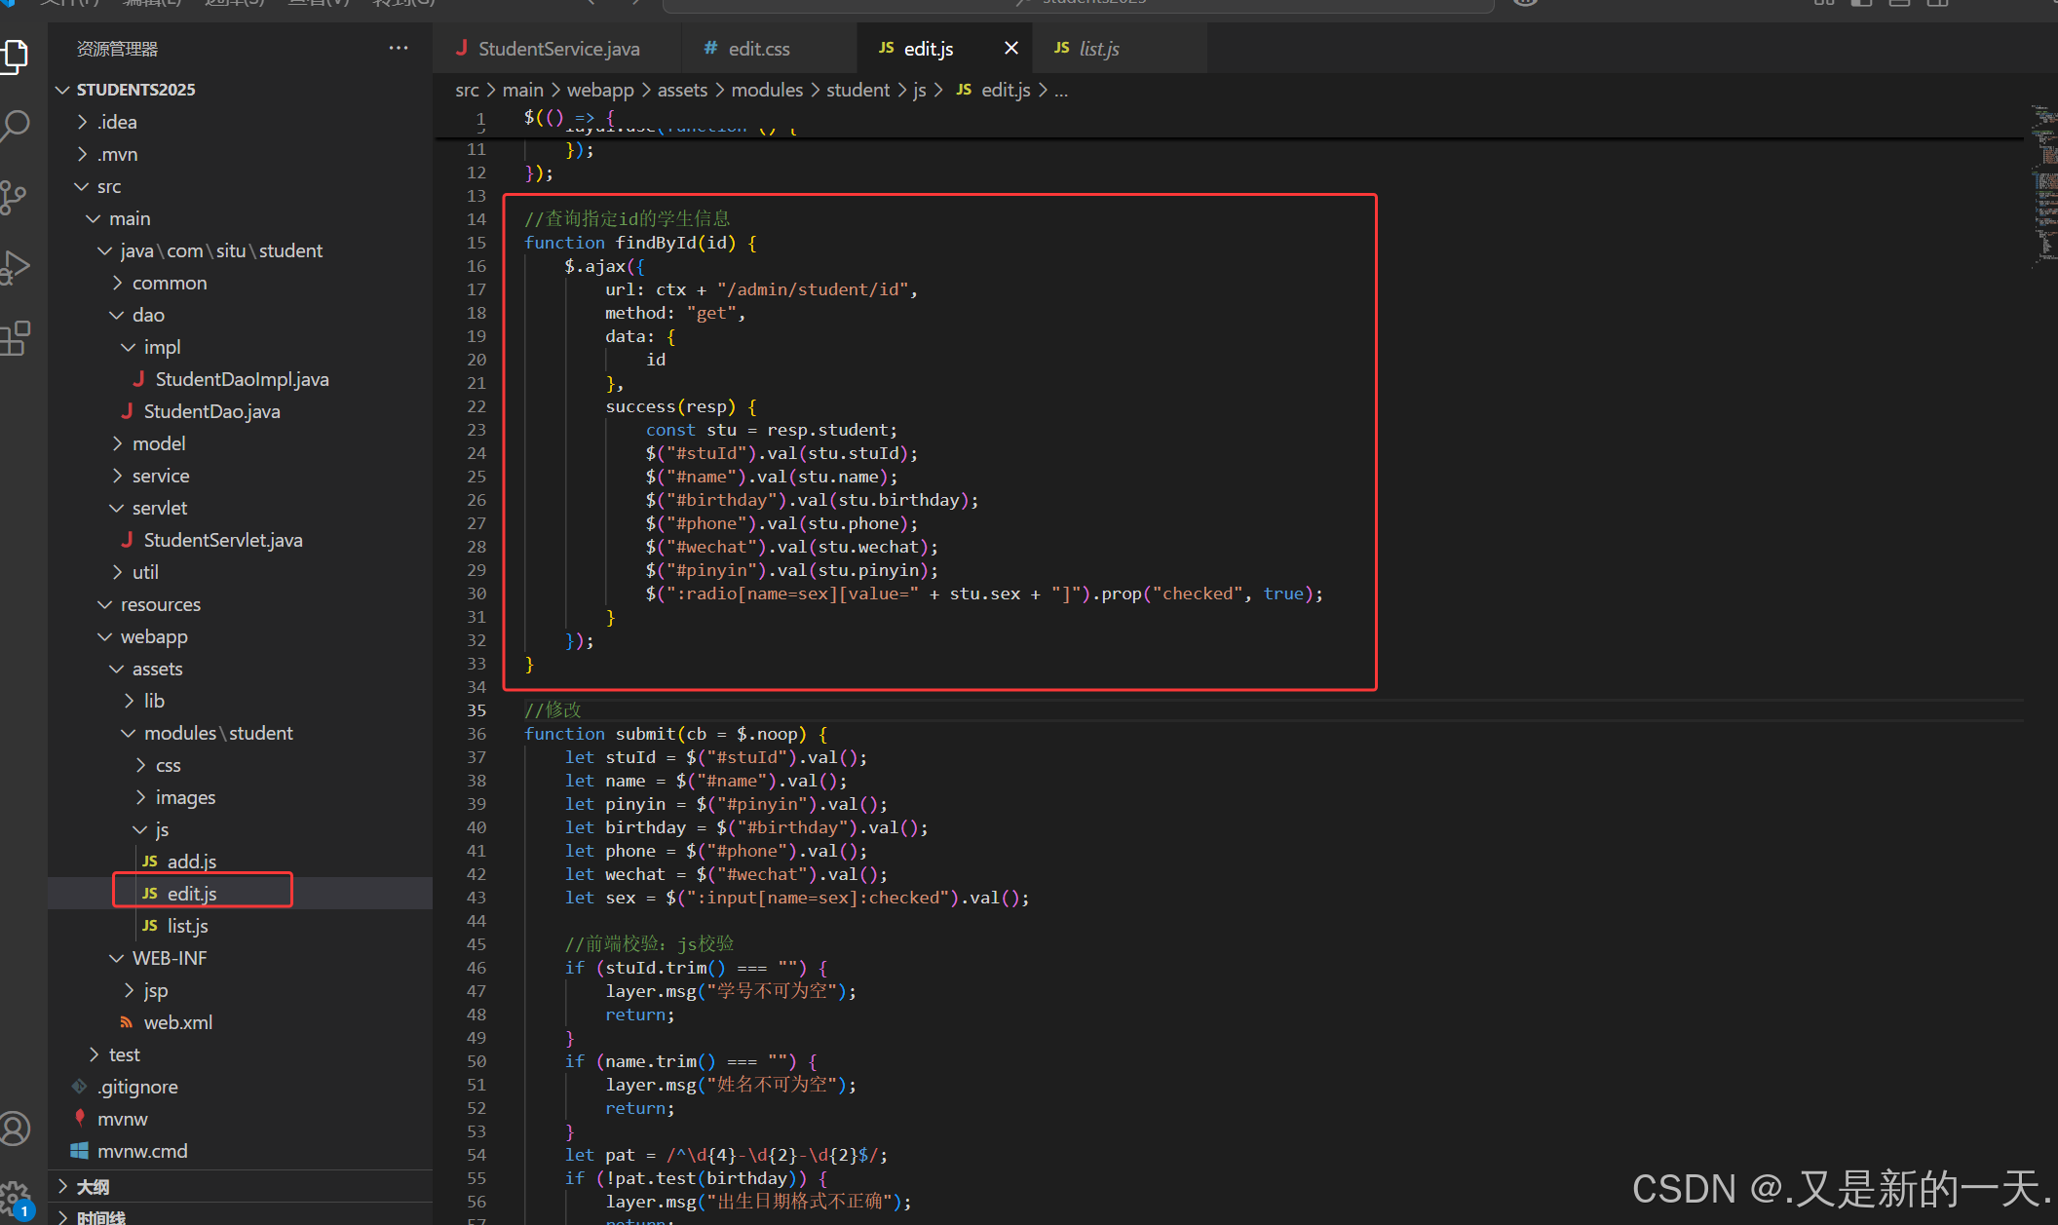Click breadcrumb segment webapp
The image size is (2058, 1225).
600,90
